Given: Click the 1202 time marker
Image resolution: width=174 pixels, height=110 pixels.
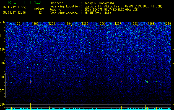Looking at the screenshot, I should point(35,24).
